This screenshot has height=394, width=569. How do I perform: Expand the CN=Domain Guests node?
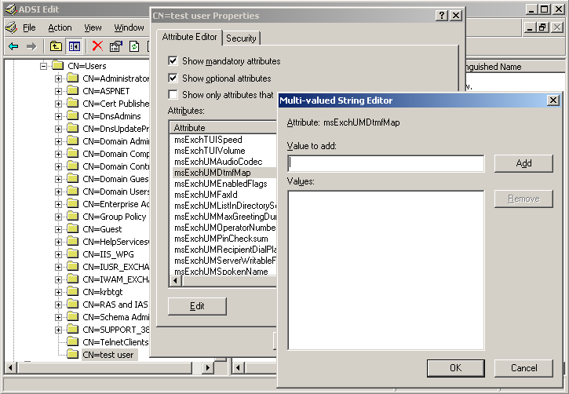pyautogui.click(x=58, y=179)
